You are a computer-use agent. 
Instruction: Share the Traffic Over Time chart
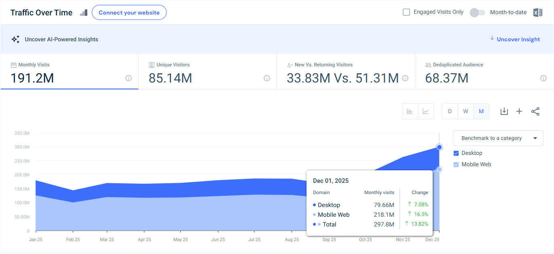click(x=535, y=111)
